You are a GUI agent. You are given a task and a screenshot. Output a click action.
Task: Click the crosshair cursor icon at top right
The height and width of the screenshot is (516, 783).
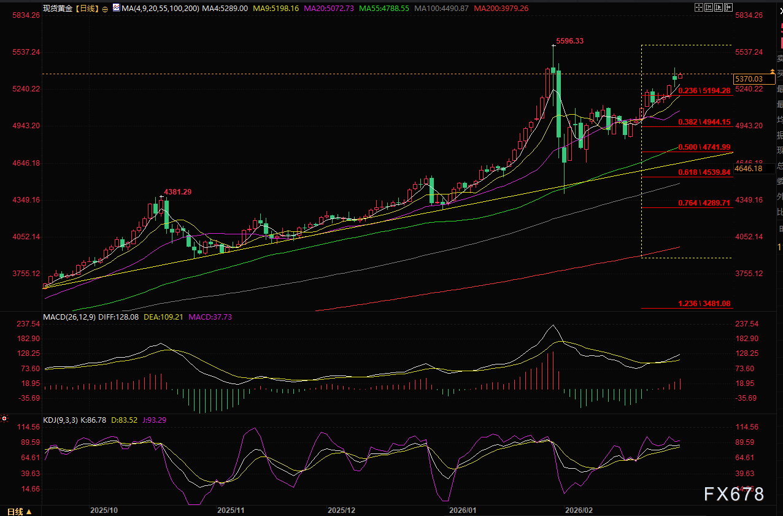[699, 8]
